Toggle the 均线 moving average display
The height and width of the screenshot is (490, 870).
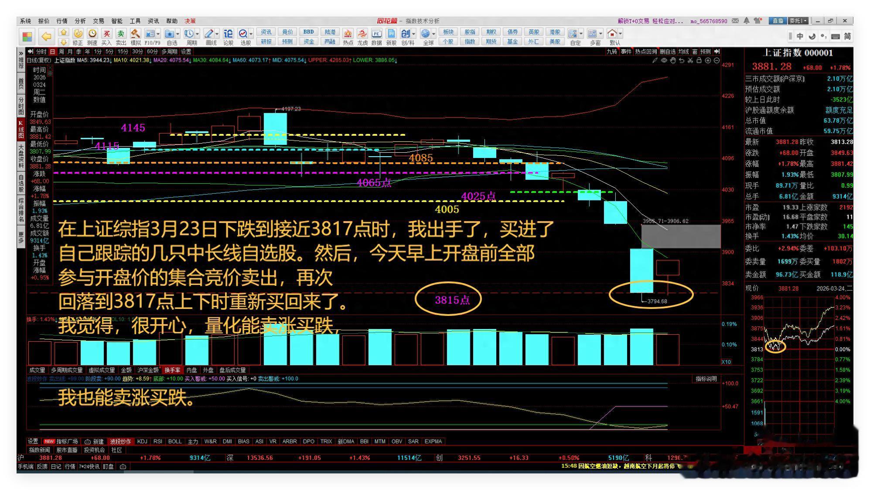click(x=683, y=51)
